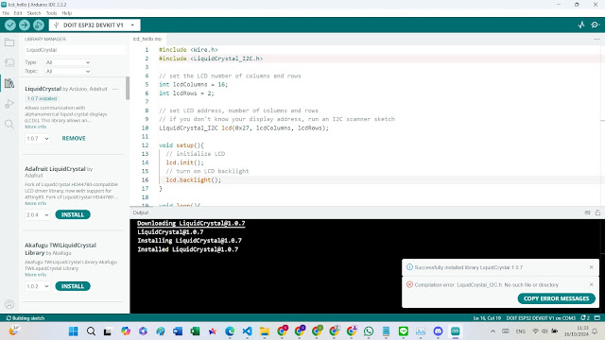Open Visual Studio Code from taskbar
The image size is (605, 340).
click(x=248, y=331)
